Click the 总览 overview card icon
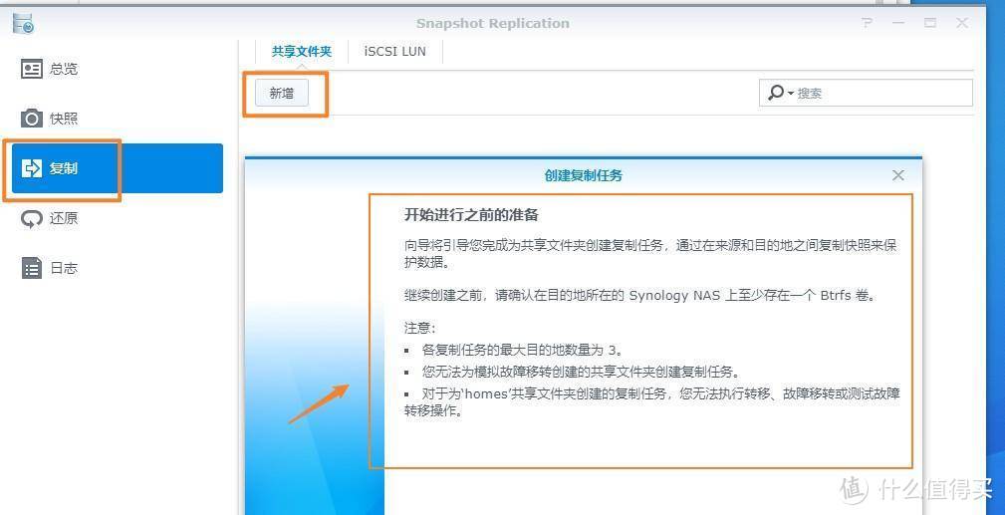 point(32,69)
